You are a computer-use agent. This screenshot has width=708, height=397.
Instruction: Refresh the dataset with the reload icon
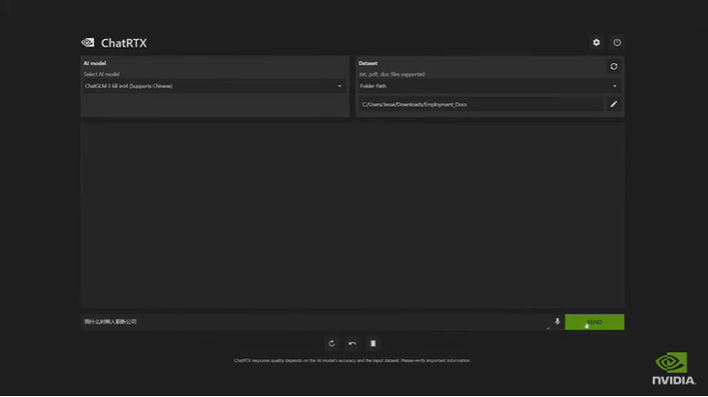point(614,66)
